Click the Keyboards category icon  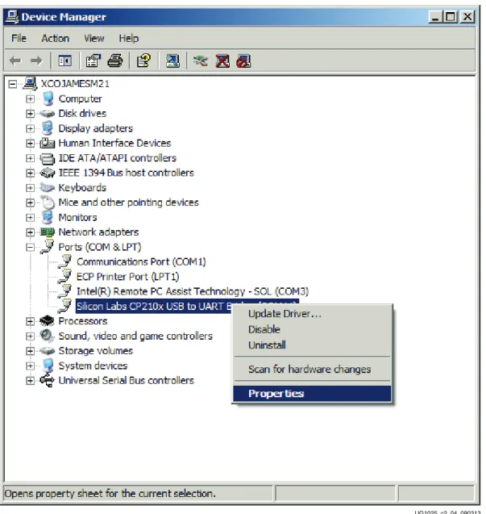(x=48, y=187)
